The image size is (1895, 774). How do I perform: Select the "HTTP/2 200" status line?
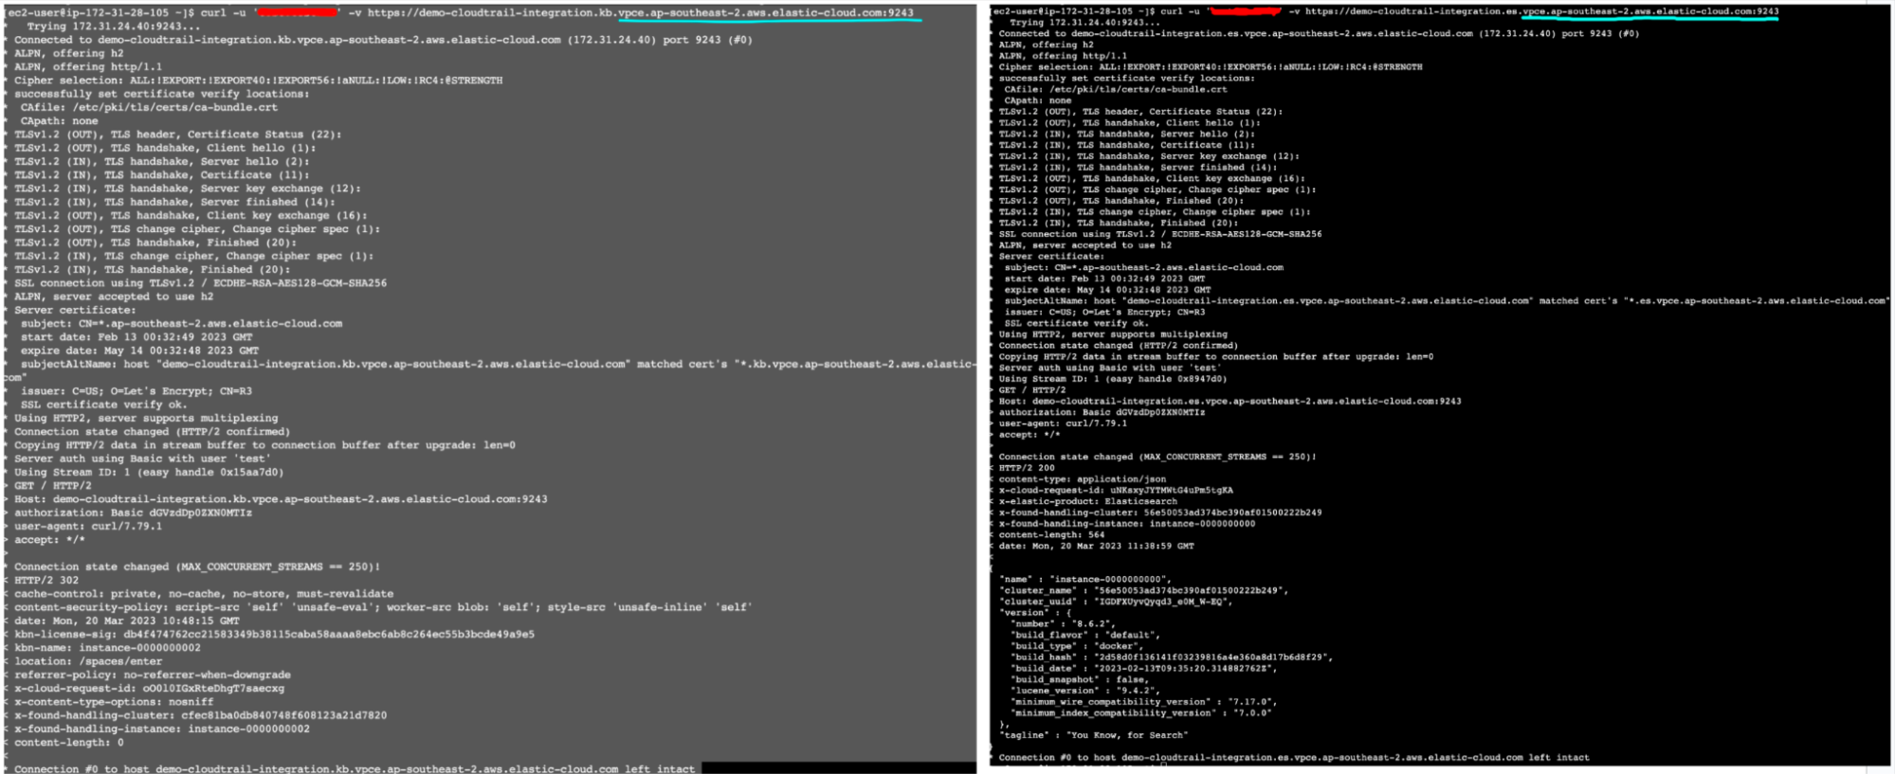1026,468
